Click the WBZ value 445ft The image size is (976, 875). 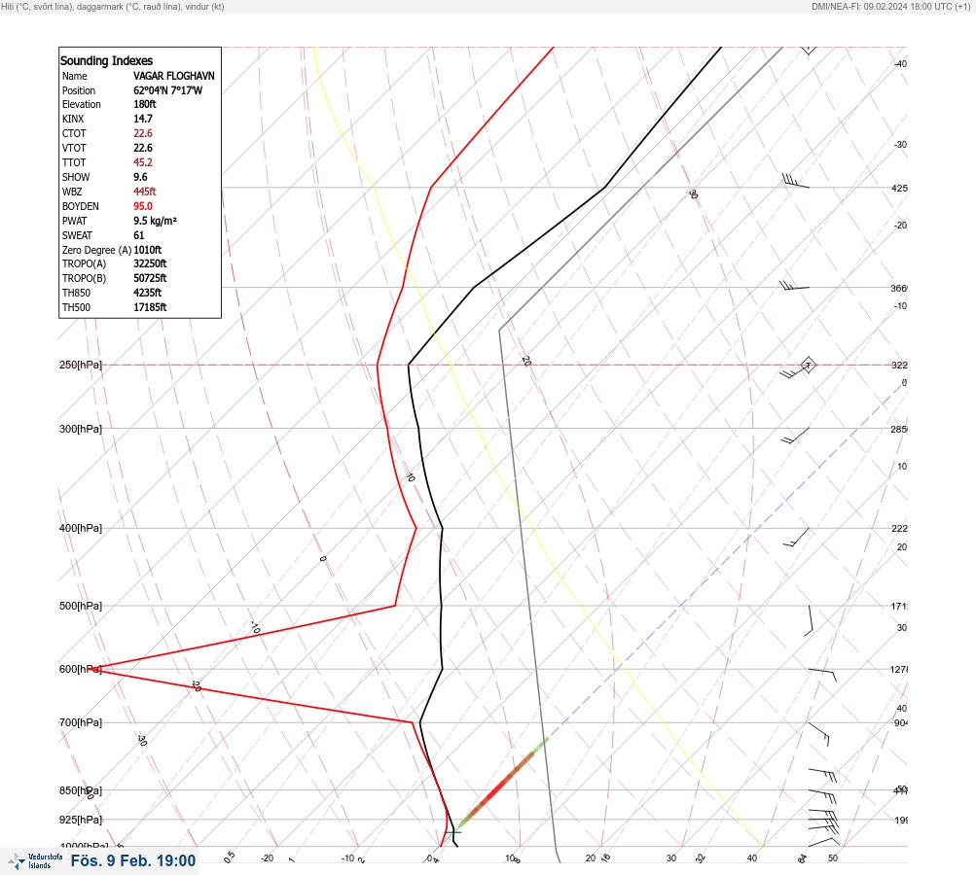pos(144,192)
